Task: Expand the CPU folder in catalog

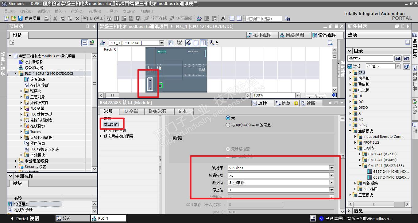Action: coord(350,73)
